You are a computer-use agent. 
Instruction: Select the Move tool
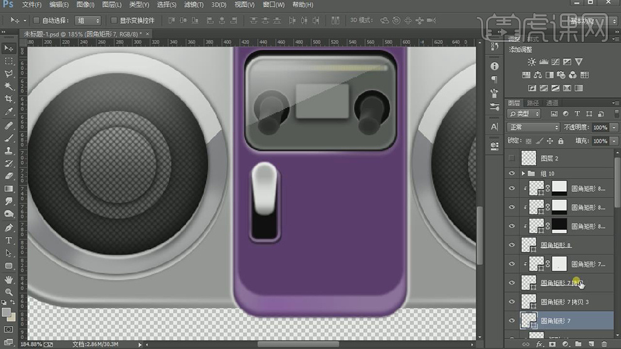[x=9, y=48]
